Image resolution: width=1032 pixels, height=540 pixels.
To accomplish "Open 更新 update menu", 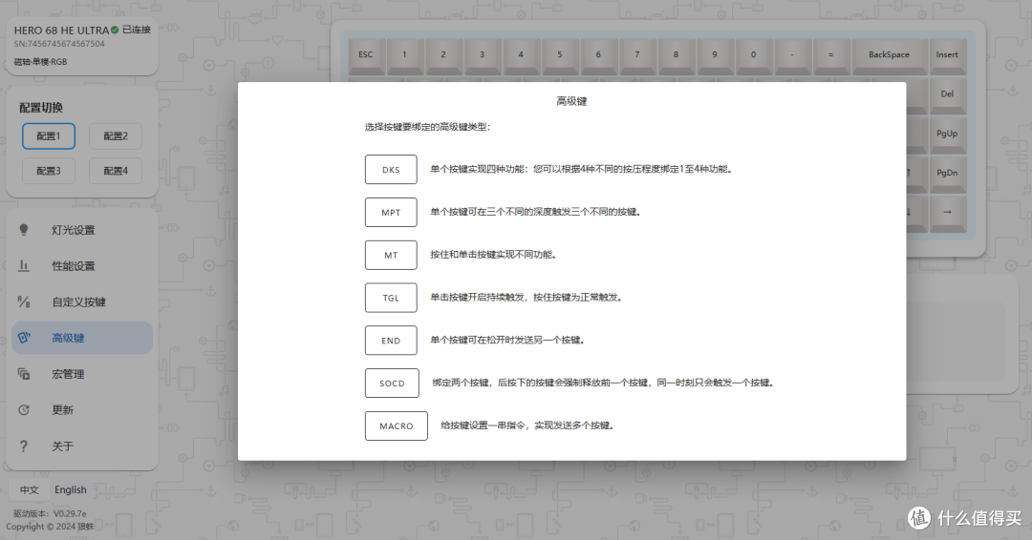I will [x=82, y=410].
